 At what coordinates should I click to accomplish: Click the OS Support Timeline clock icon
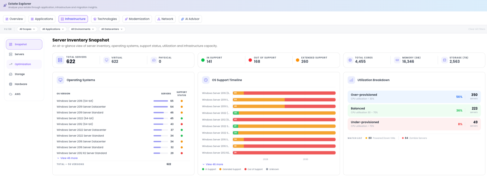[x=206, y=80]
